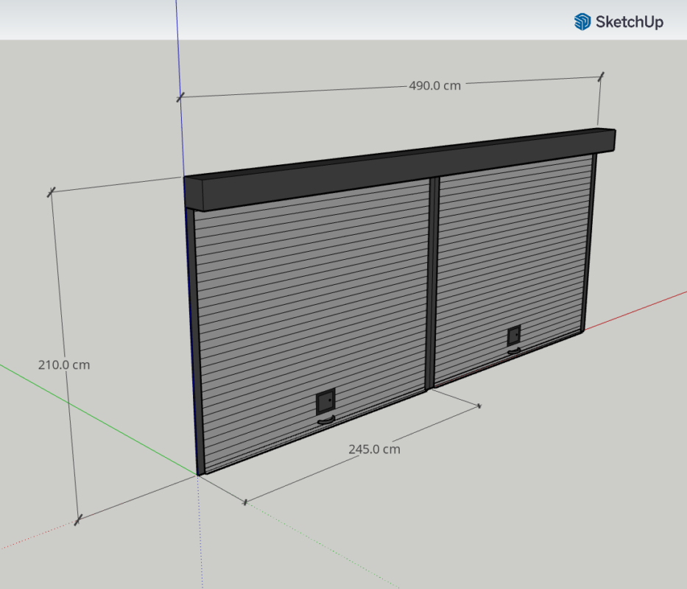
Task: Click the left roller shutter door panel
Action: click(309, 309)
